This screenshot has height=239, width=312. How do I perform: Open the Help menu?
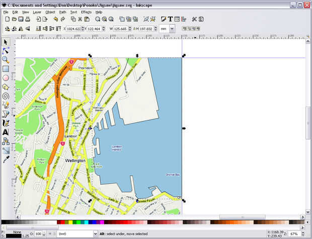tap(99, 12)
